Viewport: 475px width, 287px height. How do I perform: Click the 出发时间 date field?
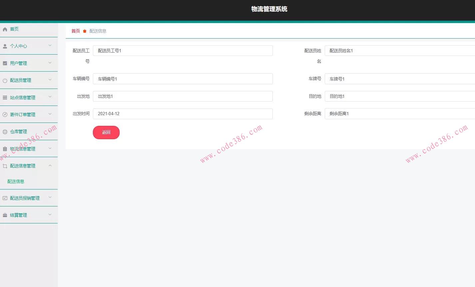tap(183, 114)
